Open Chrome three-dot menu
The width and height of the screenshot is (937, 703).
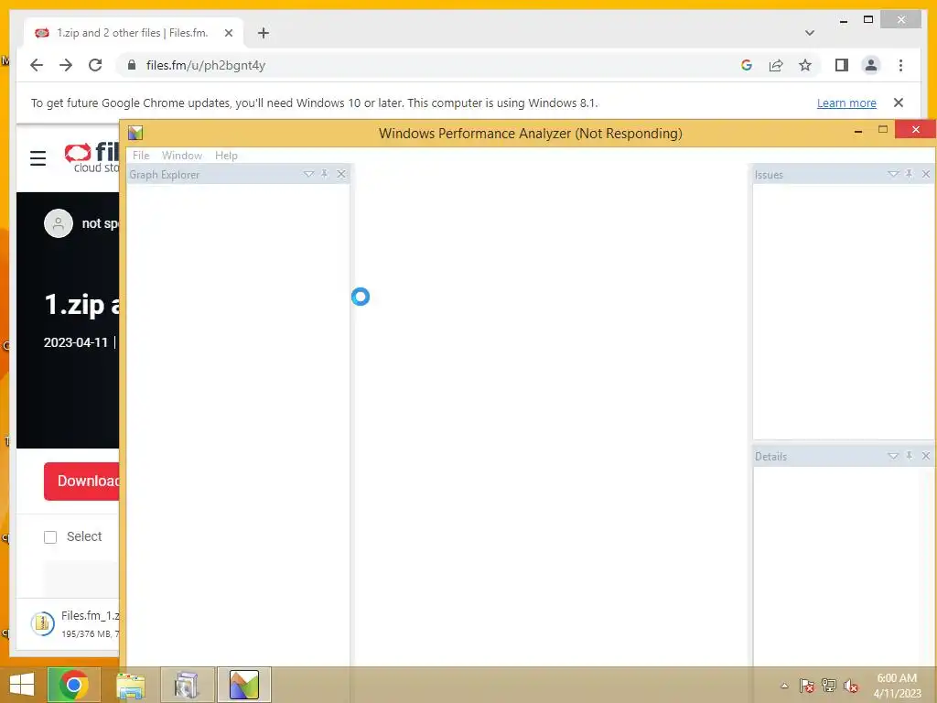900,65
